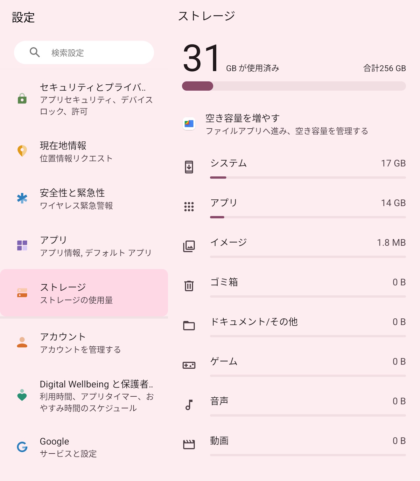The image size is (420, 481).
Task: Click the music note audio icon
Action: pos(189,405)
